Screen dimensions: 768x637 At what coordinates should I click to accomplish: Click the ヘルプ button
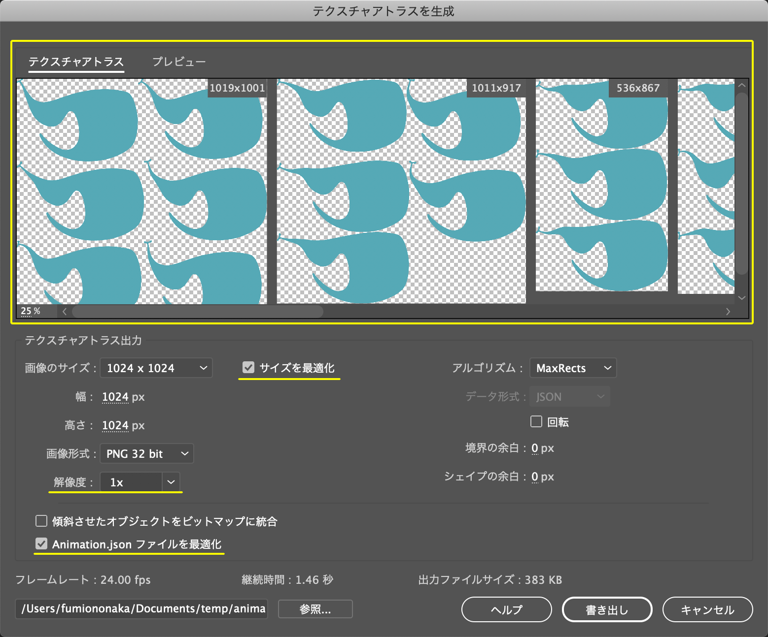(x=507, y=610)
